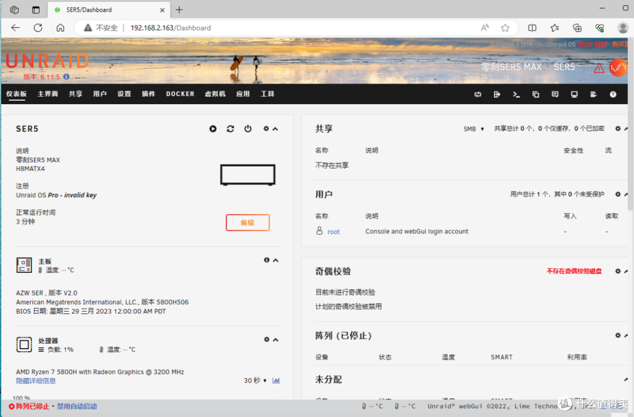Open 阵列 panel settings gear

618,336
